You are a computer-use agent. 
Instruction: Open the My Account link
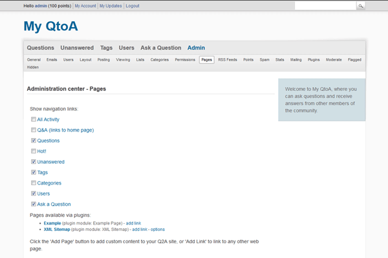[x=85, y=5]
